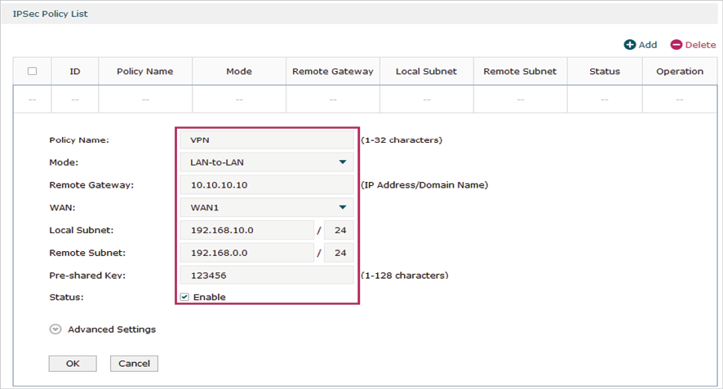Click the Policy Name input field

[x=266, y=139]
